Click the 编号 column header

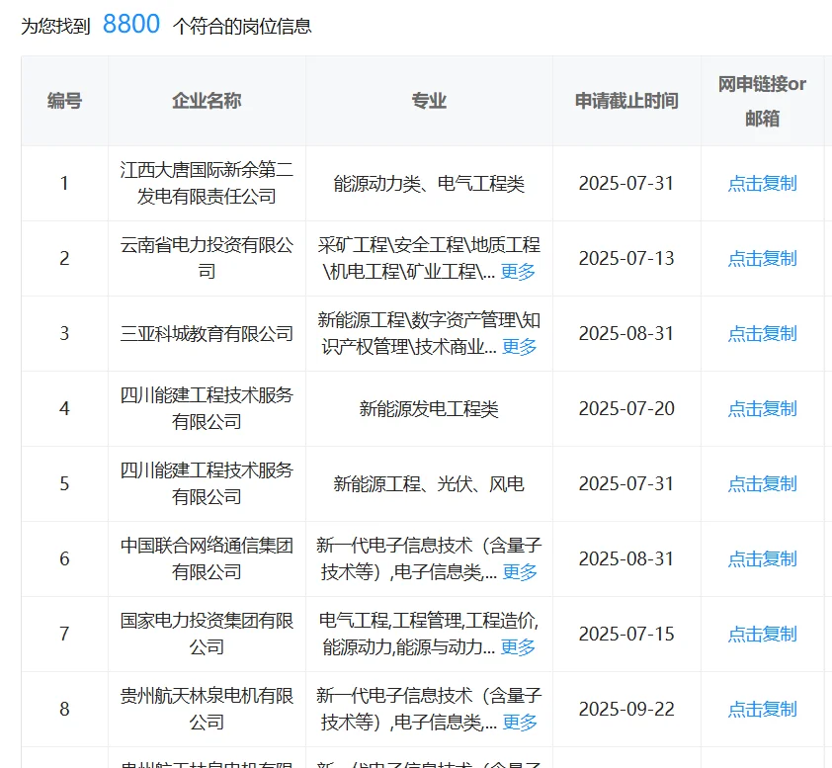click(64, 101)
